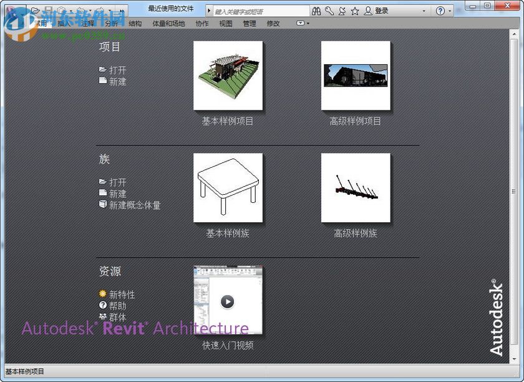Open the Communication Center satellite icon
Viewport: 524px width, 382px height.
(342, 11)
